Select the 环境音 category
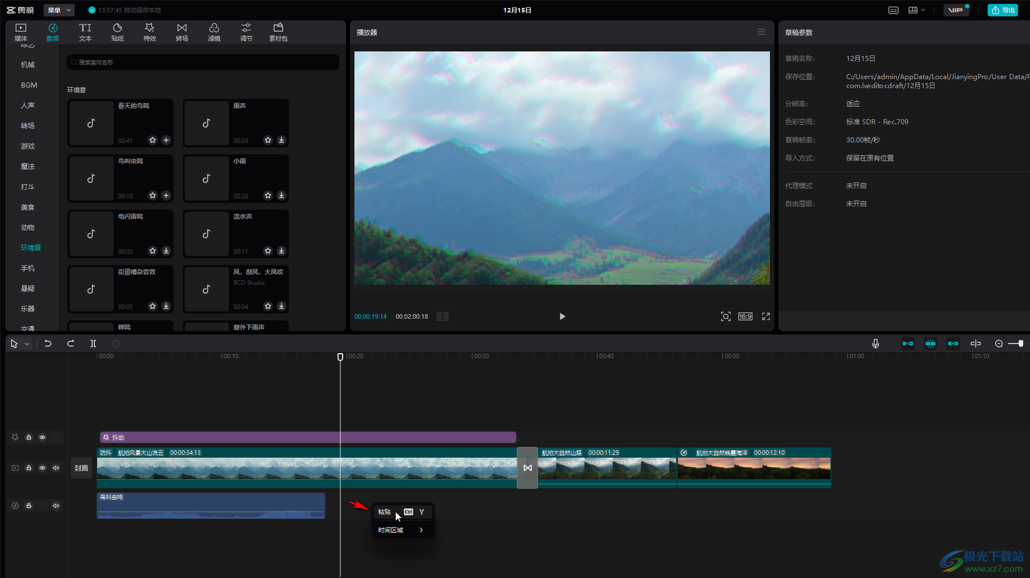Viewport: 1030px width, 578px height. (31, 247)
